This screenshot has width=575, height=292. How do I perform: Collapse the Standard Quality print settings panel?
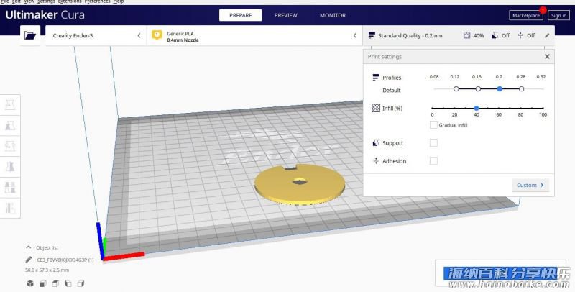point(459,35)
